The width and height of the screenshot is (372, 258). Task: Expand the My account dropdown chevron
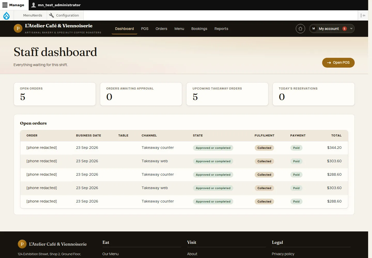click(351, 29)
